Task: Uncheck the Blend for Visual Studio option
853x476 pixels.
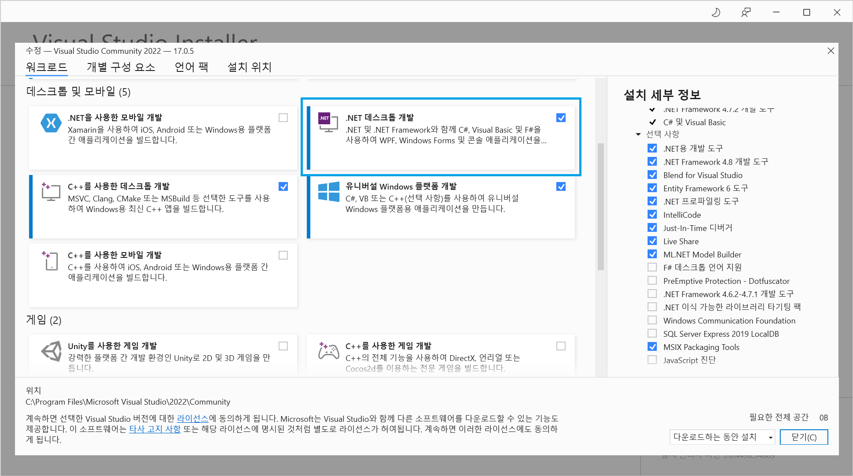Action: [652, 175]
